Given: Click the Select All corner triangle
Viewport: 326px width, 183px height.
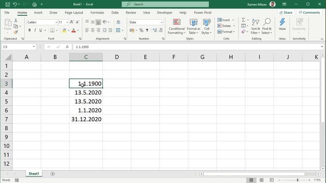Looking at the screenshot, I should pyautogui.click(x=8, y=57).
